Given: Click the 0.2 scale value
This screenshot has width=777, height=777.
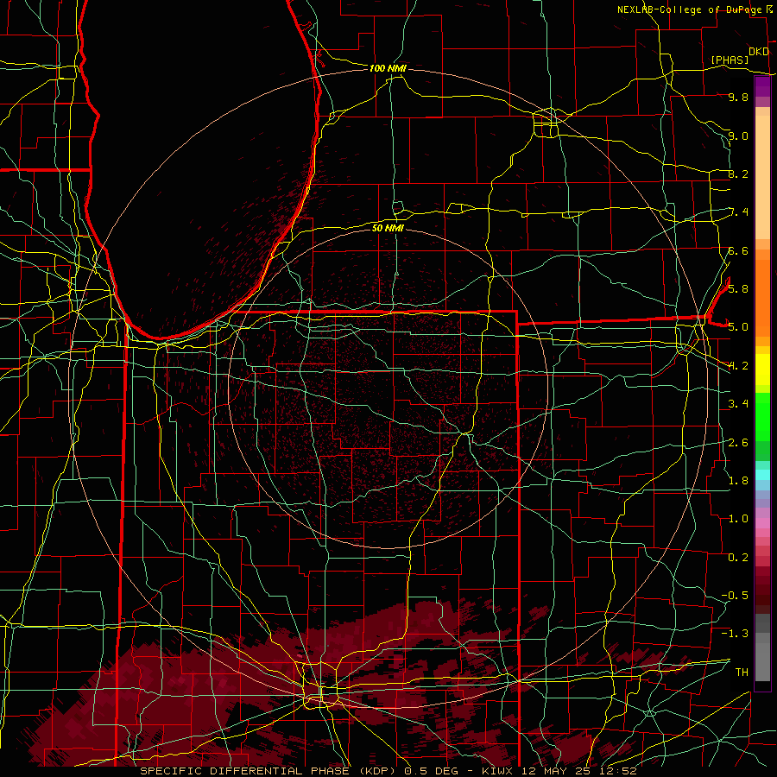Looking at the screenshot, I should point(738,557).
